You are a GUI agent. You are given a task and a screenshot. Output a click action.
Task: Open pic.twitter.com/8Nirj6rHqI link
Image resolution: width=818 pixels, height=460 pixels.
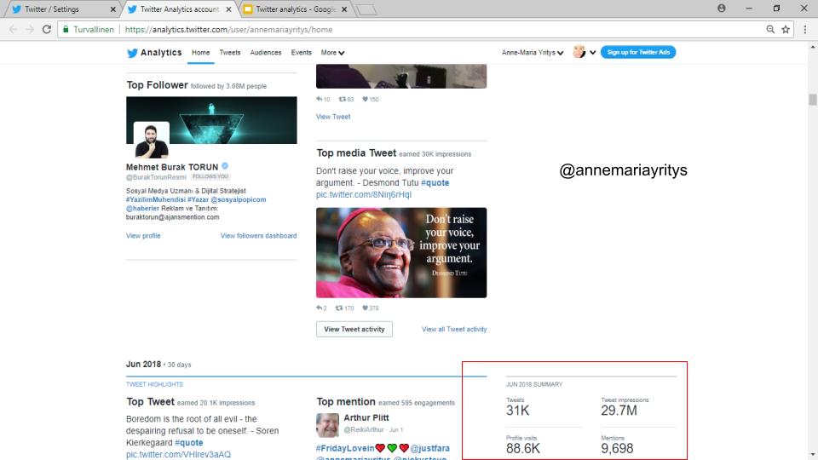click(364, 194)
